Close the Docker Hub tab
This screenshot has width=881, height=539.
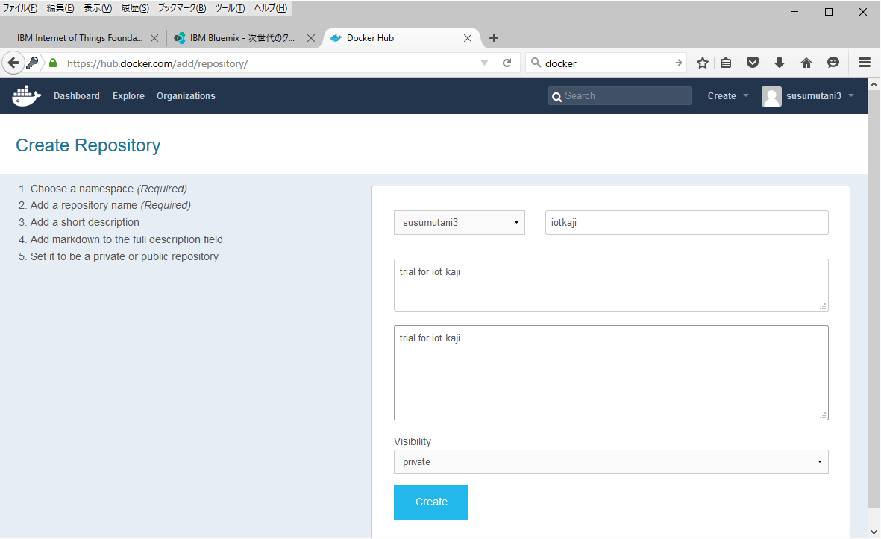tap(468, 38)
